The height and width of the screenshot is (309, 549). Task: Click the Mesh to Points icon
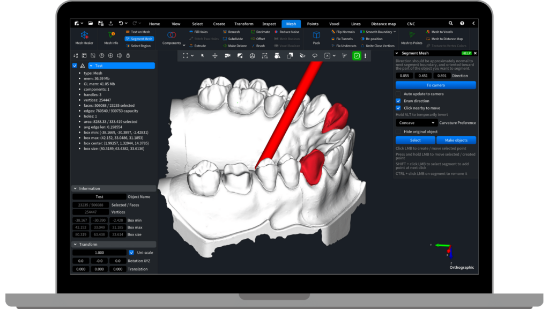pos(411,35)
